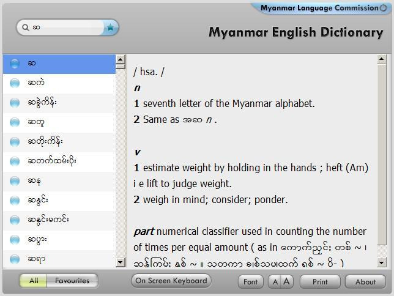Click the Myanmar Language Commission link

point(319,8)
